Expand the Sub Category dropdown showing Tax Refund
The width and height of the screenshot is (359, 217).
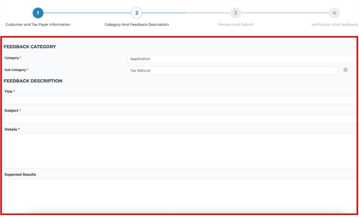(232, 71)
